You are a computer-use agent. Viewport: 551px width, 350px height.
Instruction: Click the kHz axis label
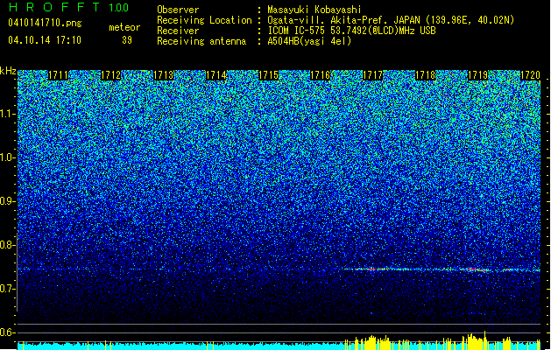pyautogui.click(x=8, y=71)
